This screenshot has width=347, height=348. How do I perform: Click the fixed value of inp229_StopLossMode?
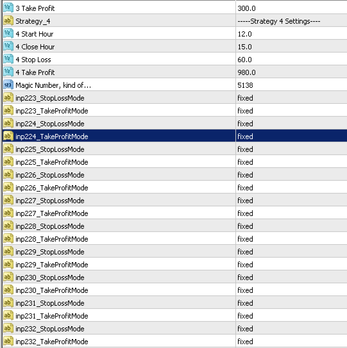click(x=245, y=252)
